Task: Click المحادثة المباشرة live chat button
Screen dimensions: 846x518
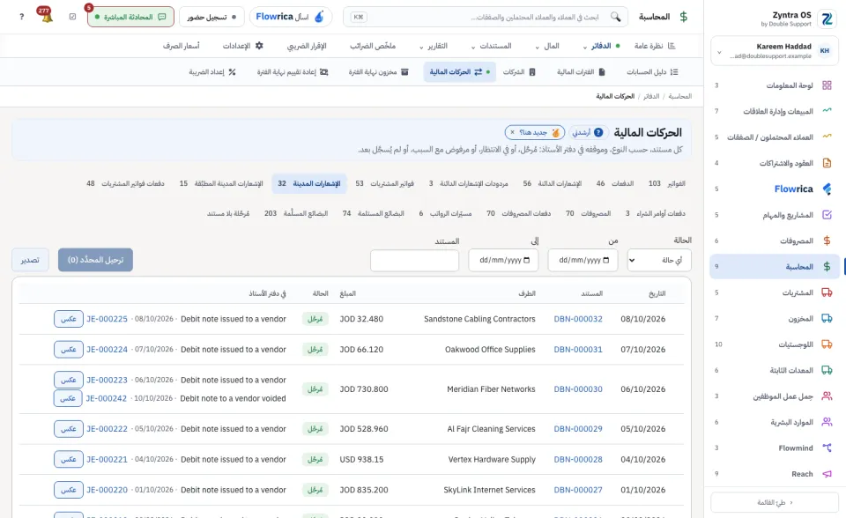Action: [x=130, y=17]
